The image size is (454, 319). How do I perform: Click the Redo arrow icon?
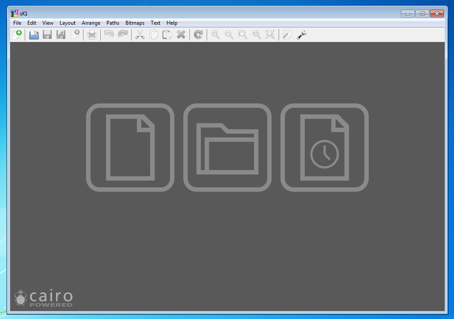coord(123,34)
